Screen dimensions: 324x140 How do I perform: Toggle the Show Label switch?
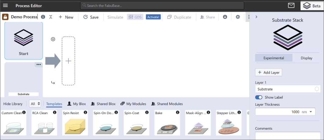click(259, 97)
